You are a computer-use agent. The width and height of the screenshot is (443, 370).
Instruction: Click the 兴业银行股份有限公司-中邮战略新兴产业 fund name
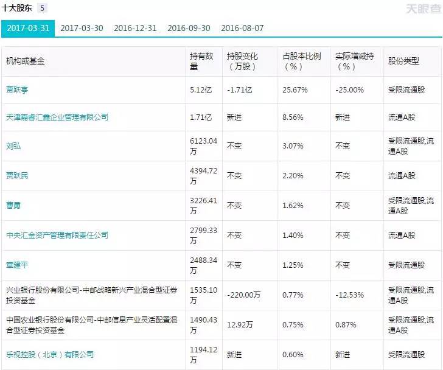pyautogui.click(x=92, y=295)
